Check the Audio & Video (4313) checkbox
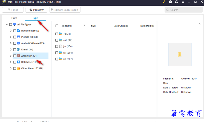The image size is (204, 122). tap(15, 43)
